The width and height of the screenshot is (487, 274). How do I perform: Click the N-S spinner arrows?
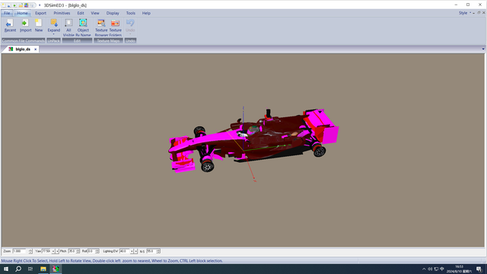[158, 251]
